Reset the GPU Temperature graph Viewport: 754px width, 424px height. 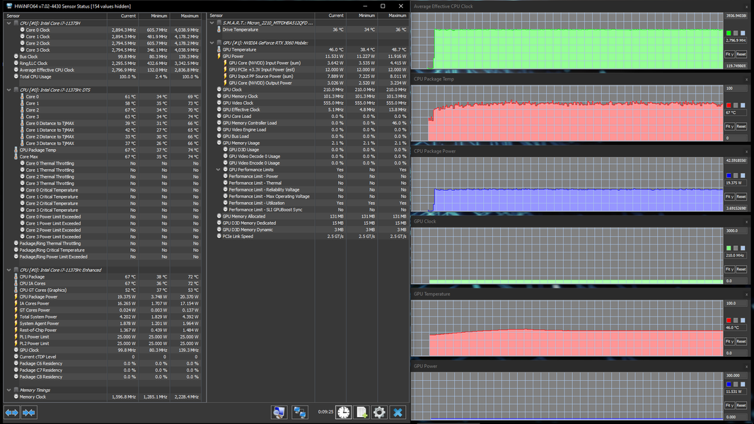tap(741, 341)
